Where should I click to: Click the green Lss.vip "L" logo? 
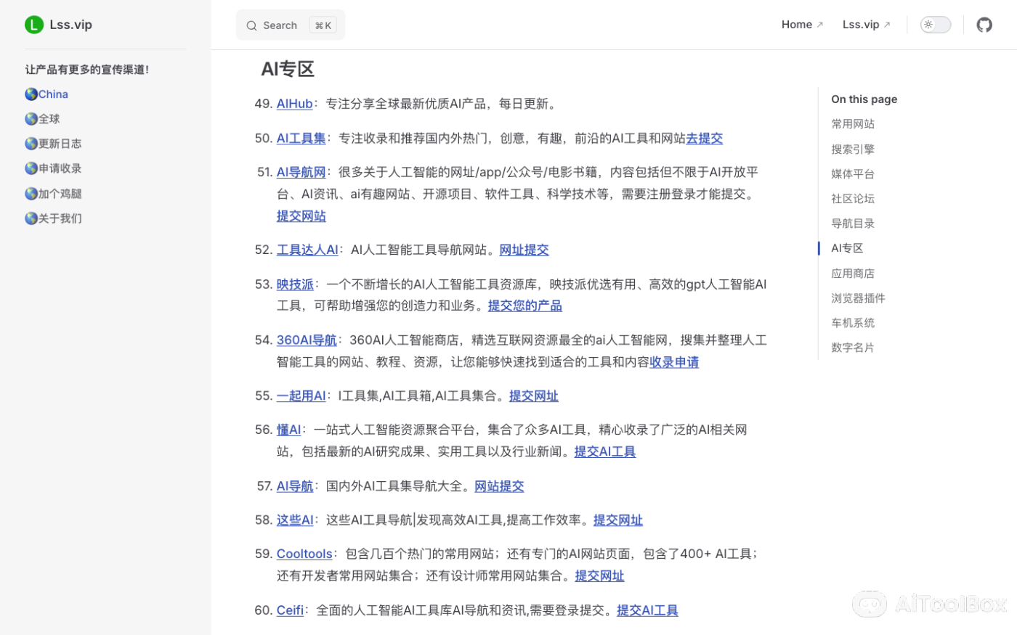[33, 24]
